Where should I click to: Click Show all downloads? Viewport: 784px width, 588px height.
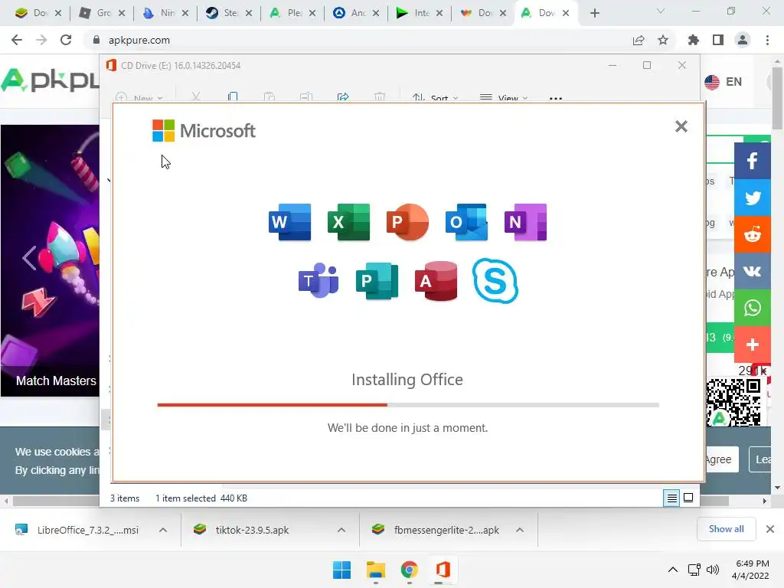pyautogui.click(x=726, y=529)
